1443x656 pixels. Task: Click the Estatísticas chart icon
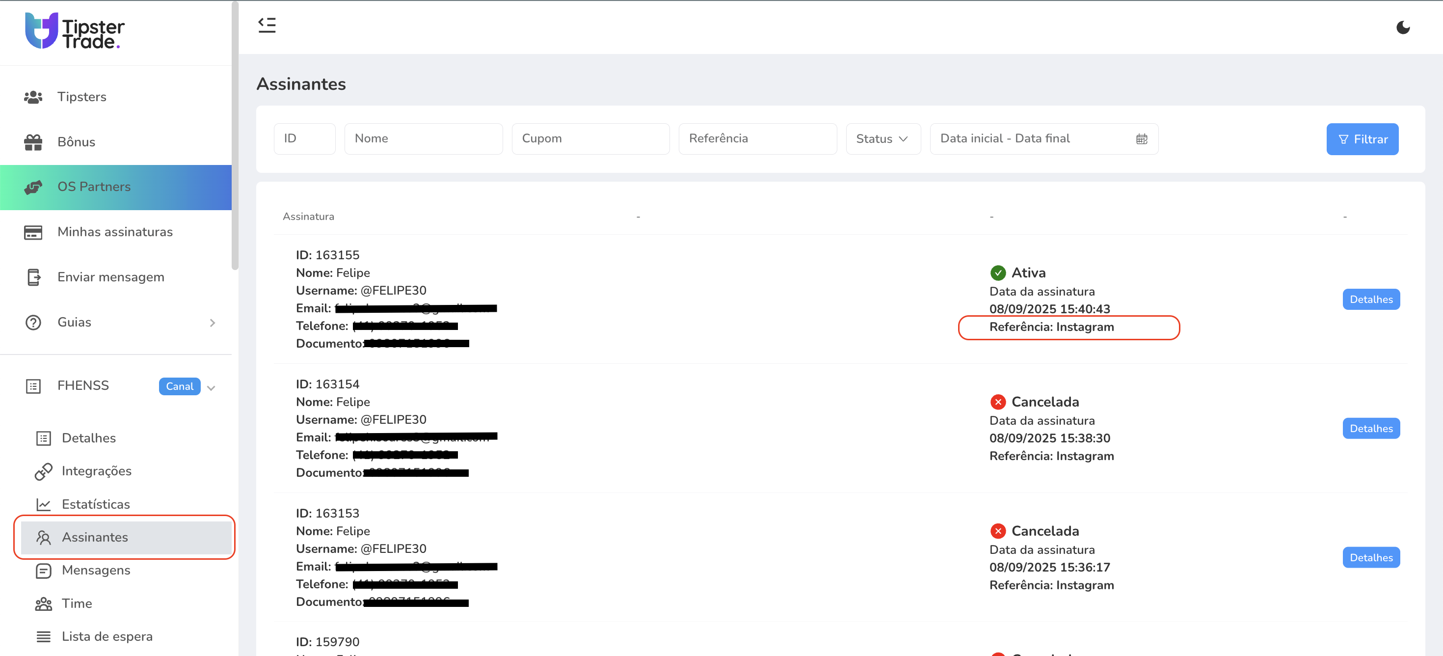43,504
